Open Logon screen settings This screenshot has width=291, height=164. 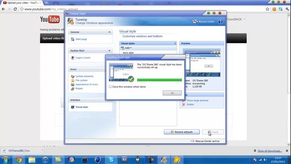click(83, 58)
